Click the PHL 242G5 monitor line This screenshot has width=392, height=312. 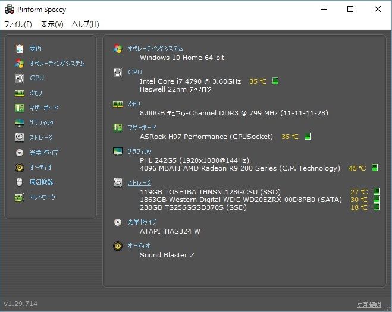195,160
